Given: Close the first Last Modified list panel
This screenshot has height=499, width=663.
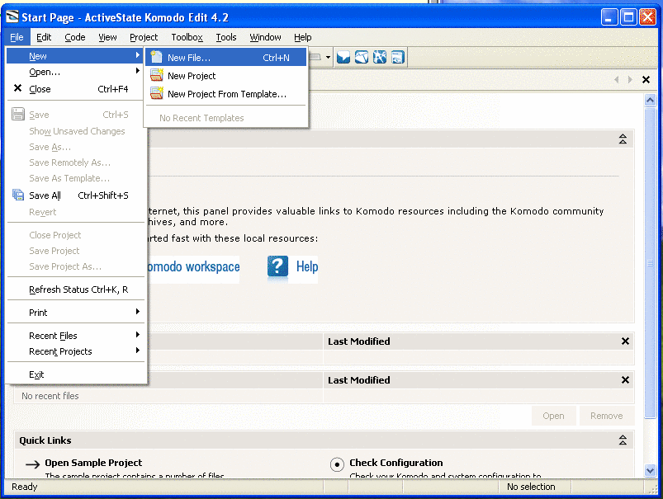Looking at the screenshot, I should [625, 341].
